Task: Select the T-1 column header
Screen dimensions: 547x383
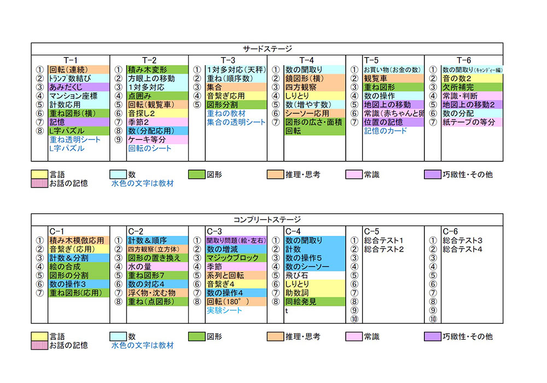Action: (71, 60)
